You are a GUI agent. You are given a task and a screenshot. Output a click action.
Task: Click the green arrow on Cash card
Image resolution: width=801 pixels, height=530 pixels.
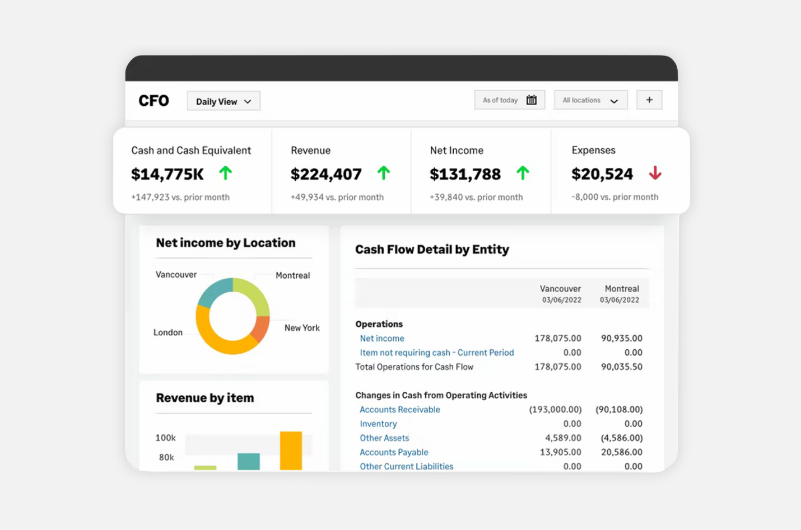[225, 173]
